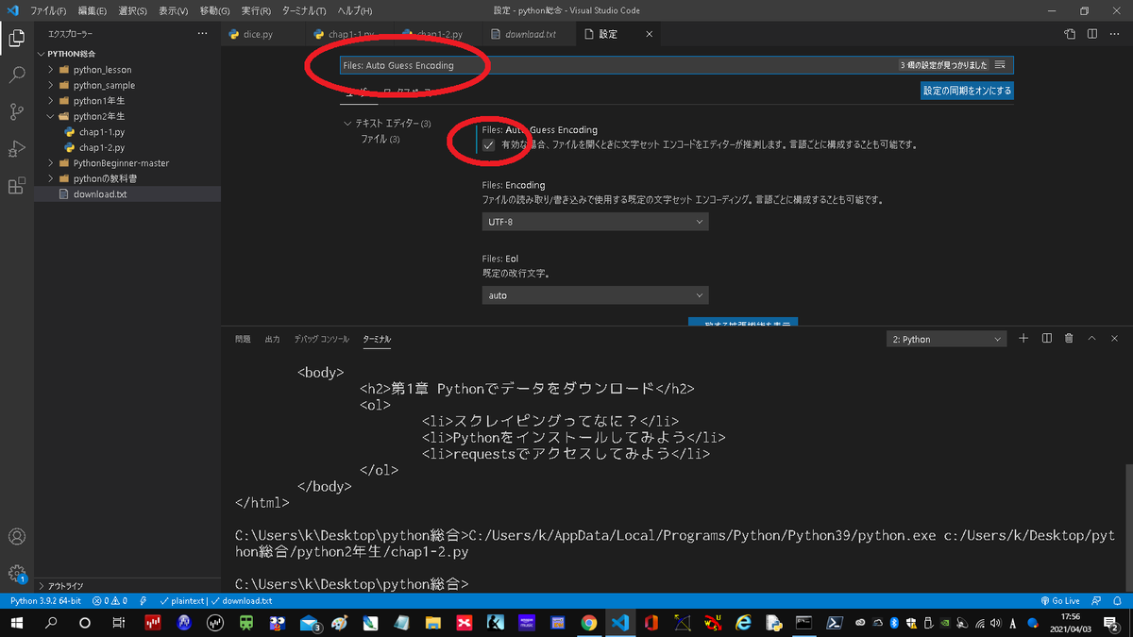Open 表示(V) menu
This screenshot has width=1133, height=637.
[173, 11]
